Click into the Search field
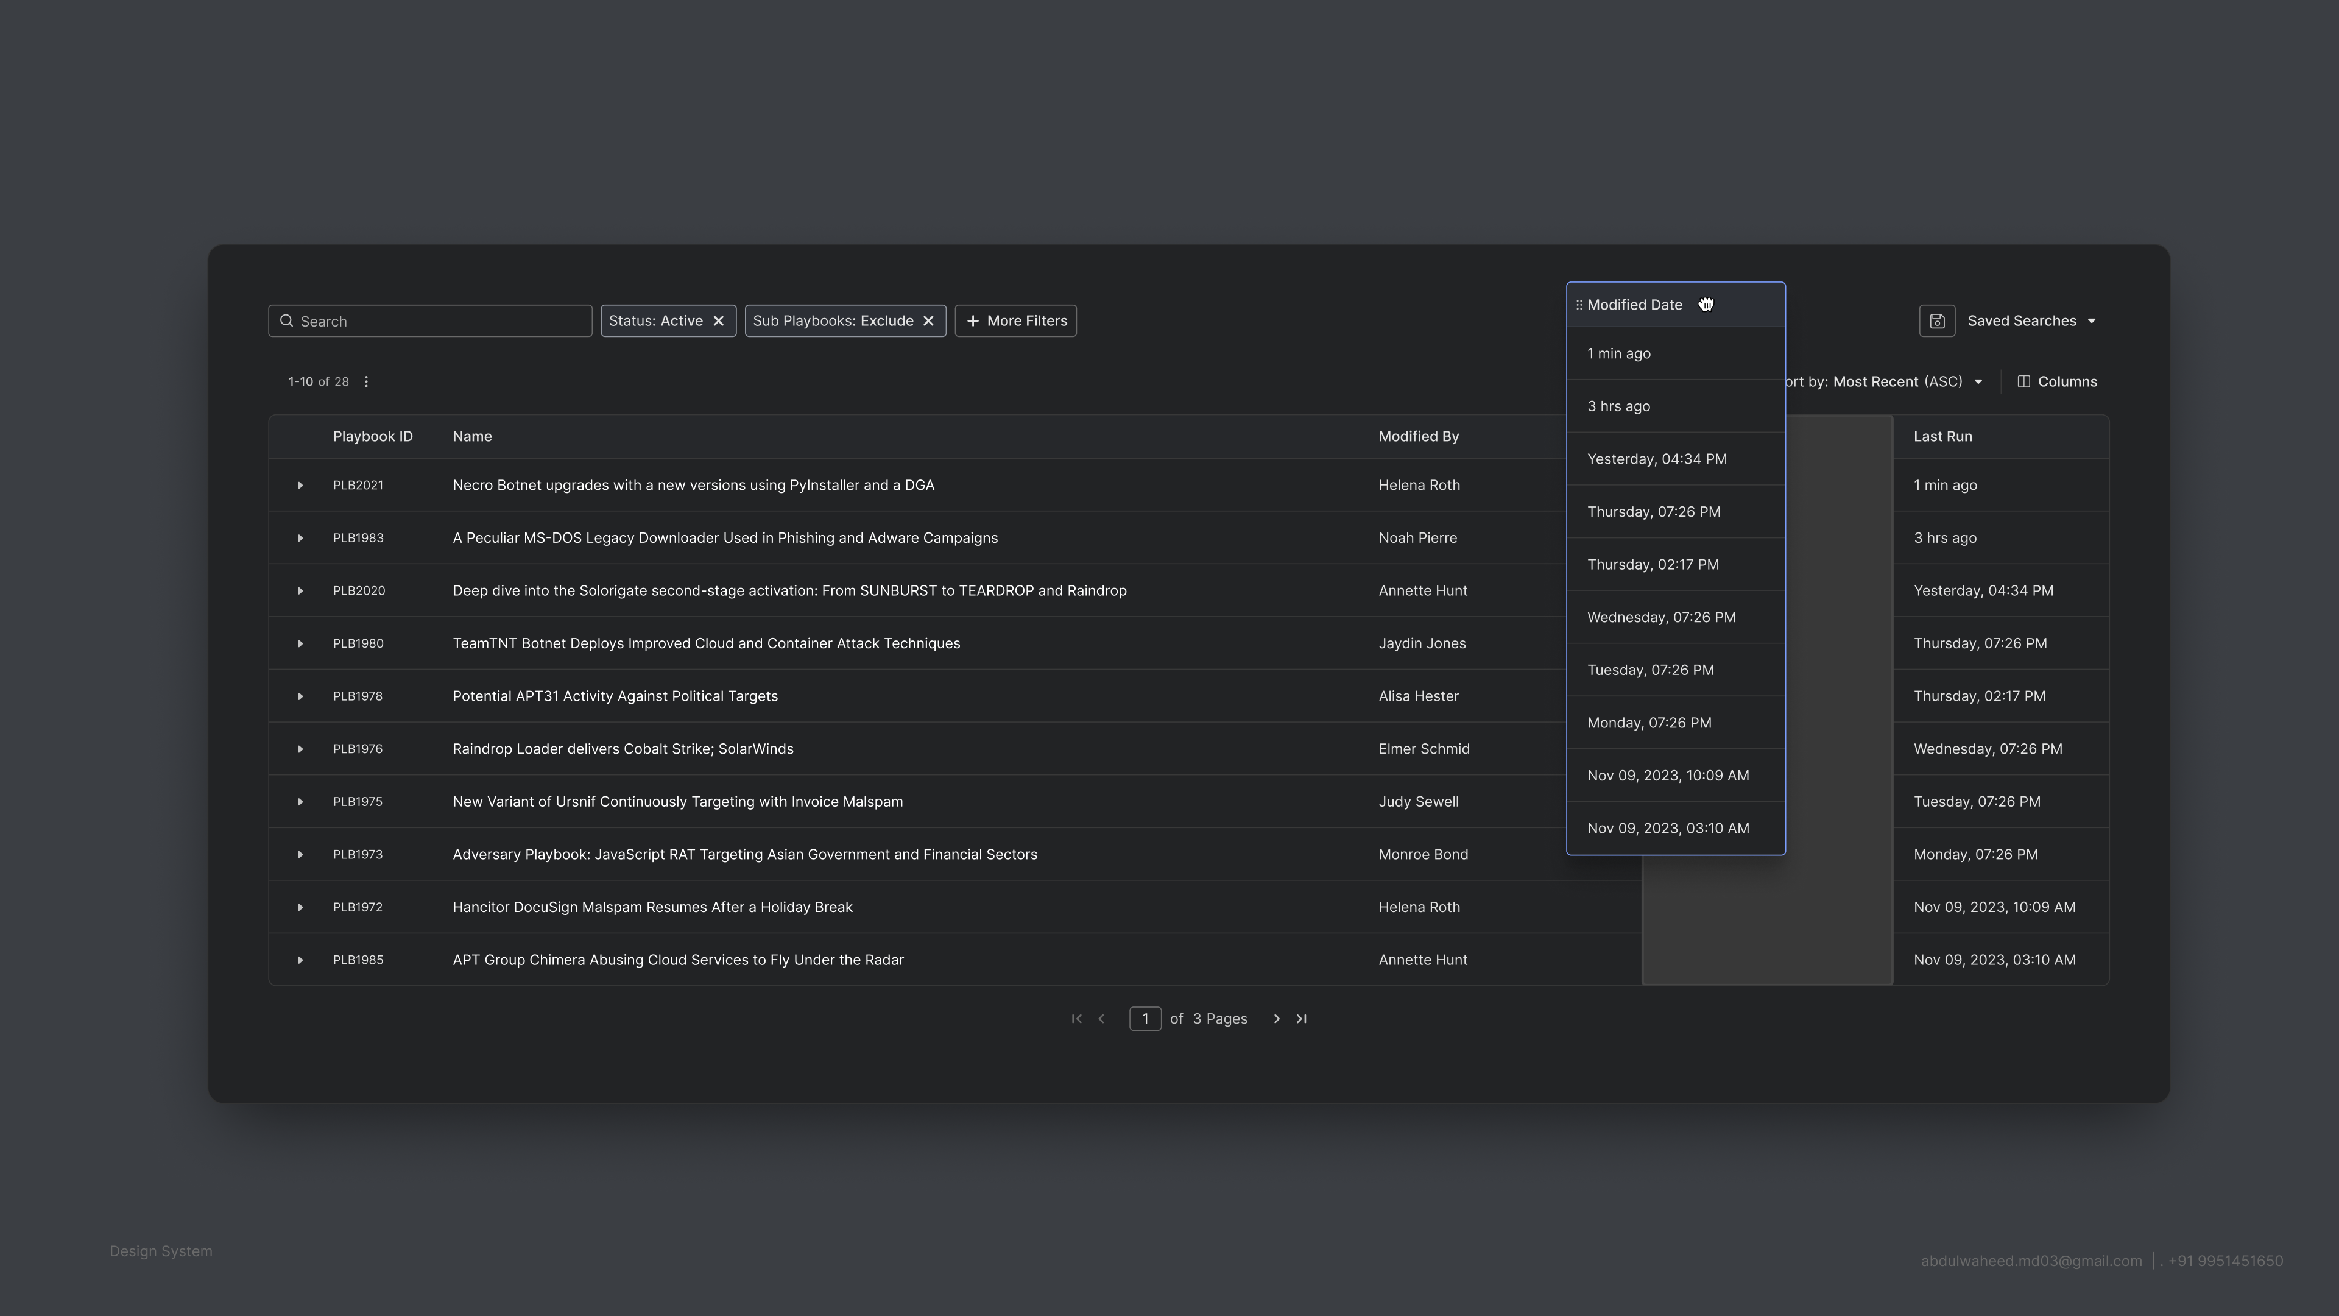This screenshot has height=1316, width=2339. click(431, 320)
